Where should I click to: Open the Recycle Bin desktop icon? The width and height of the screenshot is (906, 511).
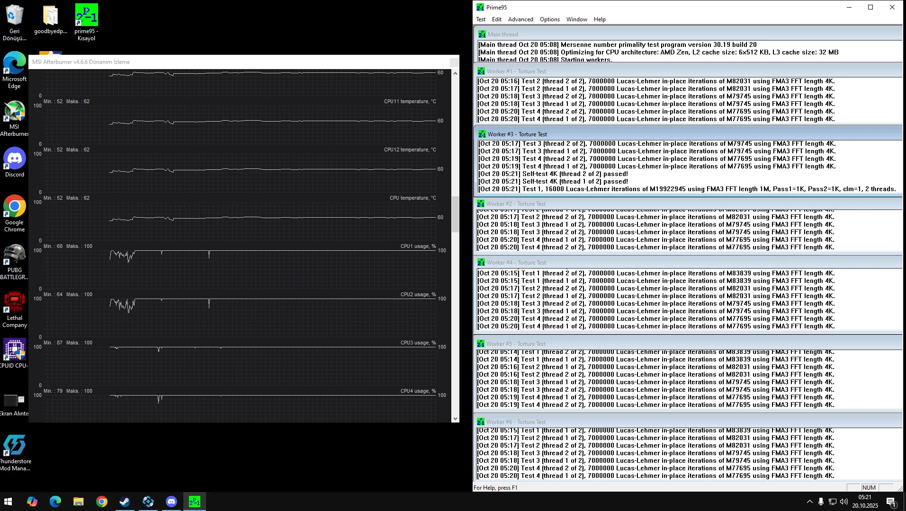tap(14, 22)
